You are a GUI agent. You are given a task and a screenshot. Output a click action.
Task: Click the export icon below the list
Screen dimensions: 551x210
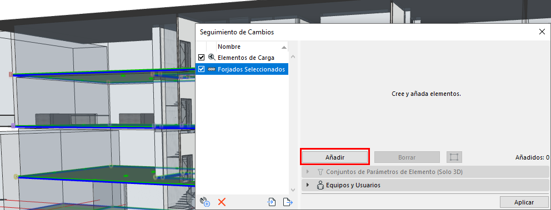(288, 202)
